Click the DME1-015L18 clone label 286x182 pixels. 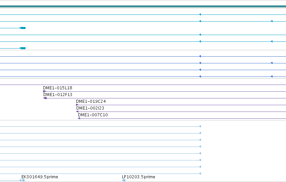pyautogui.click(x=58, y=88)
